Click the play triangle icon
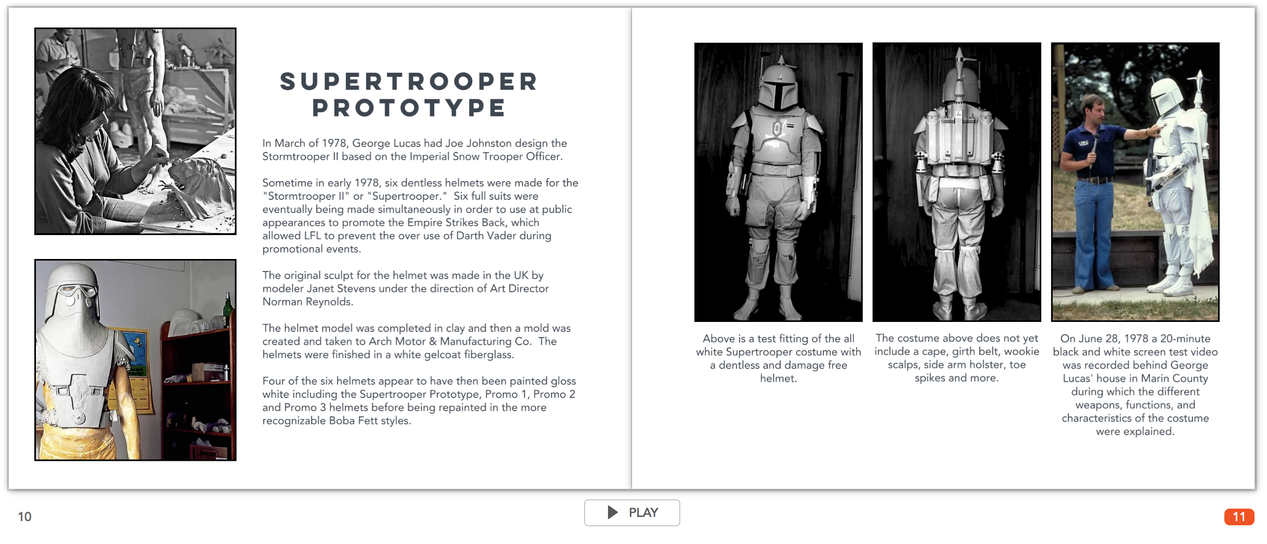The width and height of the screenshot is (1267, 544). tap(613, 512)
